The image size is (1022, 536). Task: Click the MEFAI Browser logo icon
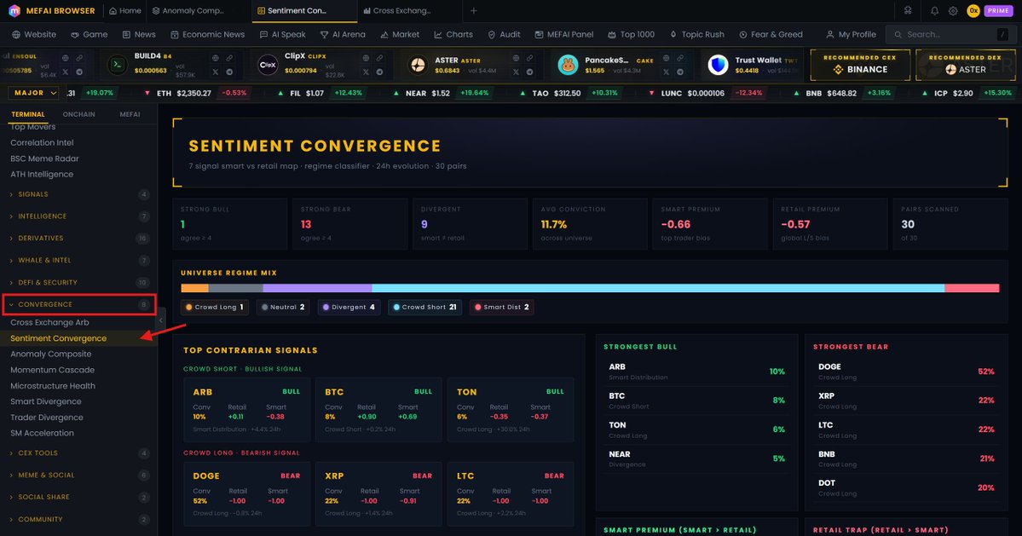point(14,10)
